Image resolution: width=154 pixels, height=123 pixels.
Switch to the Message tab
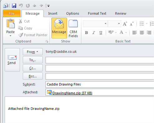[32, 13]
